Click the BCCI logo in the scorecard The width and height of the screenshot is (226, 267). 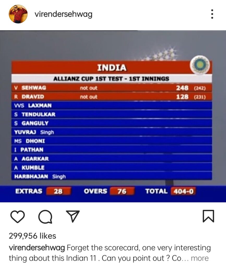point(200,65)
